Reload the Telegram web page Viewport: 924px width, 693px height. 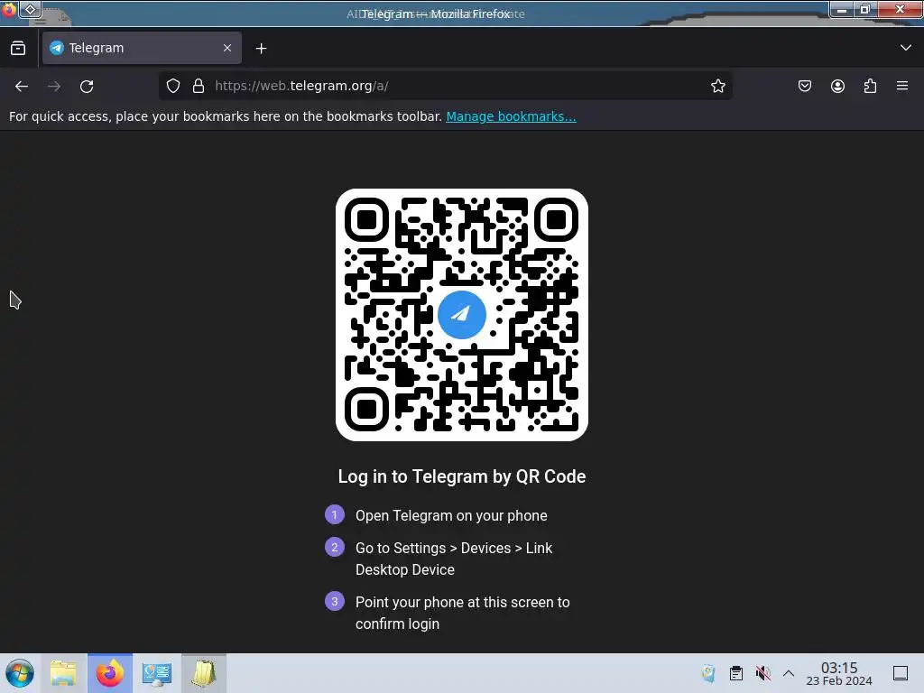pos(87,86)
